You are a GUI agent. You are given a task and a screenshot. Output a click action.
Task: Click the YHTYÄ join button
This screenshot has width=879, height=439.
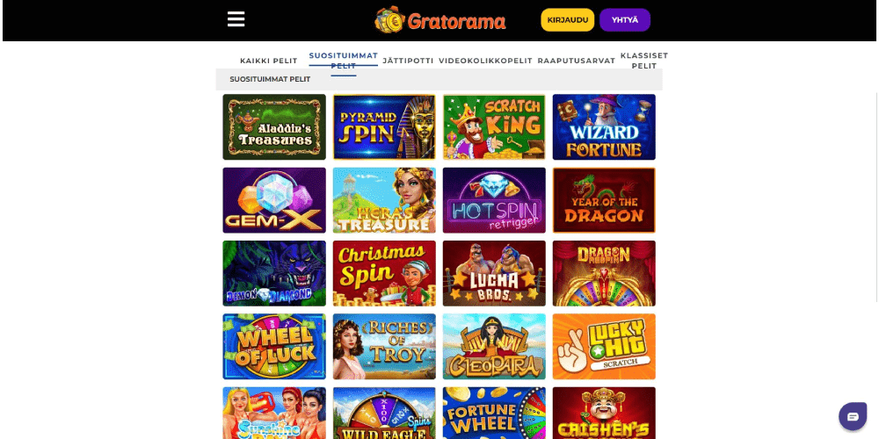pos(624,19)
